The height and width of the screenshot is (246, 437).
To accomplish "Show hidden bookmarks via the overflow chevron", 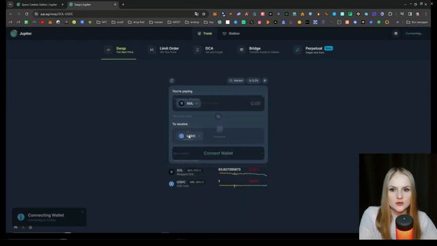I will (x=397, y=22).
